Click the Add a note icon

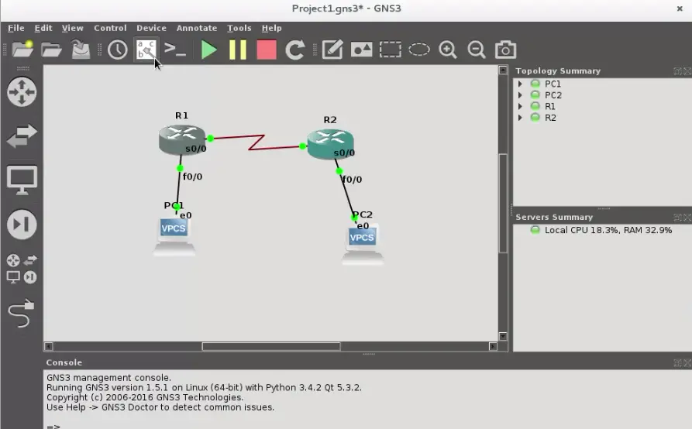point(332,50)
